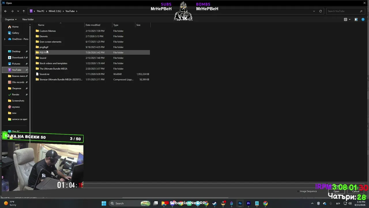The image size is (369, 208).
Task: Click the Storezar Ultimate Bundle zip icon
Action: click(37, 79)
